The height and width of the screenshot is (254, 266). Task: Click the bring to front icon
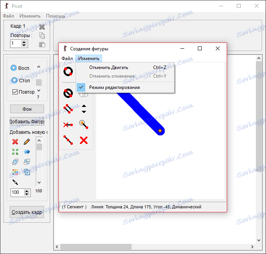tap(15, 162)
